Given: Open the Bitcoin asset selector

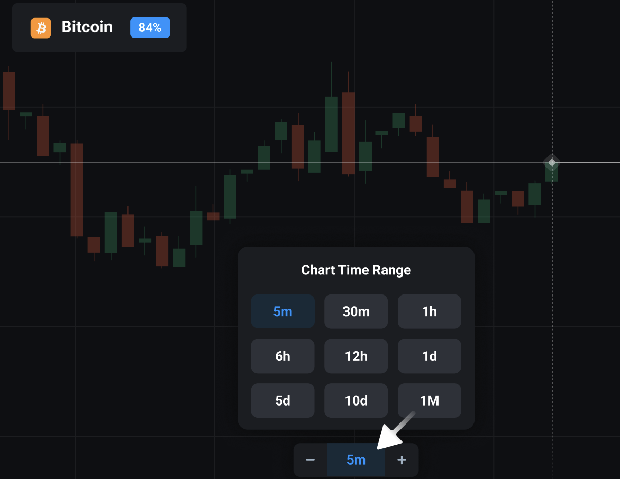Looking at the screenshot, I should tap(99, 28).
